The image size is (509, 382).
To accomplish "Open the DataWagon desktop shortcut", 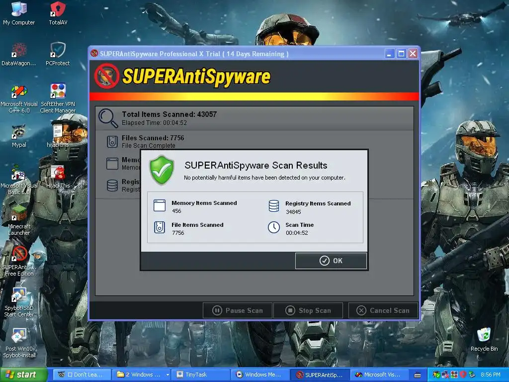I will [x=19, y=55].
